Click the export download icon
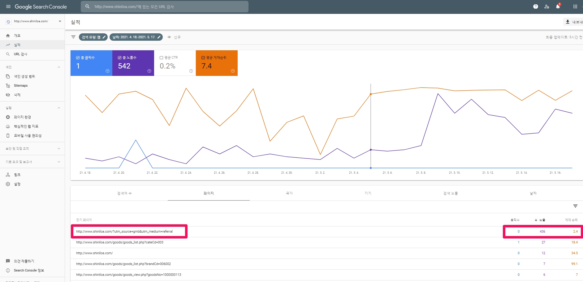The image size is (583, 282). tap(568, 22)
